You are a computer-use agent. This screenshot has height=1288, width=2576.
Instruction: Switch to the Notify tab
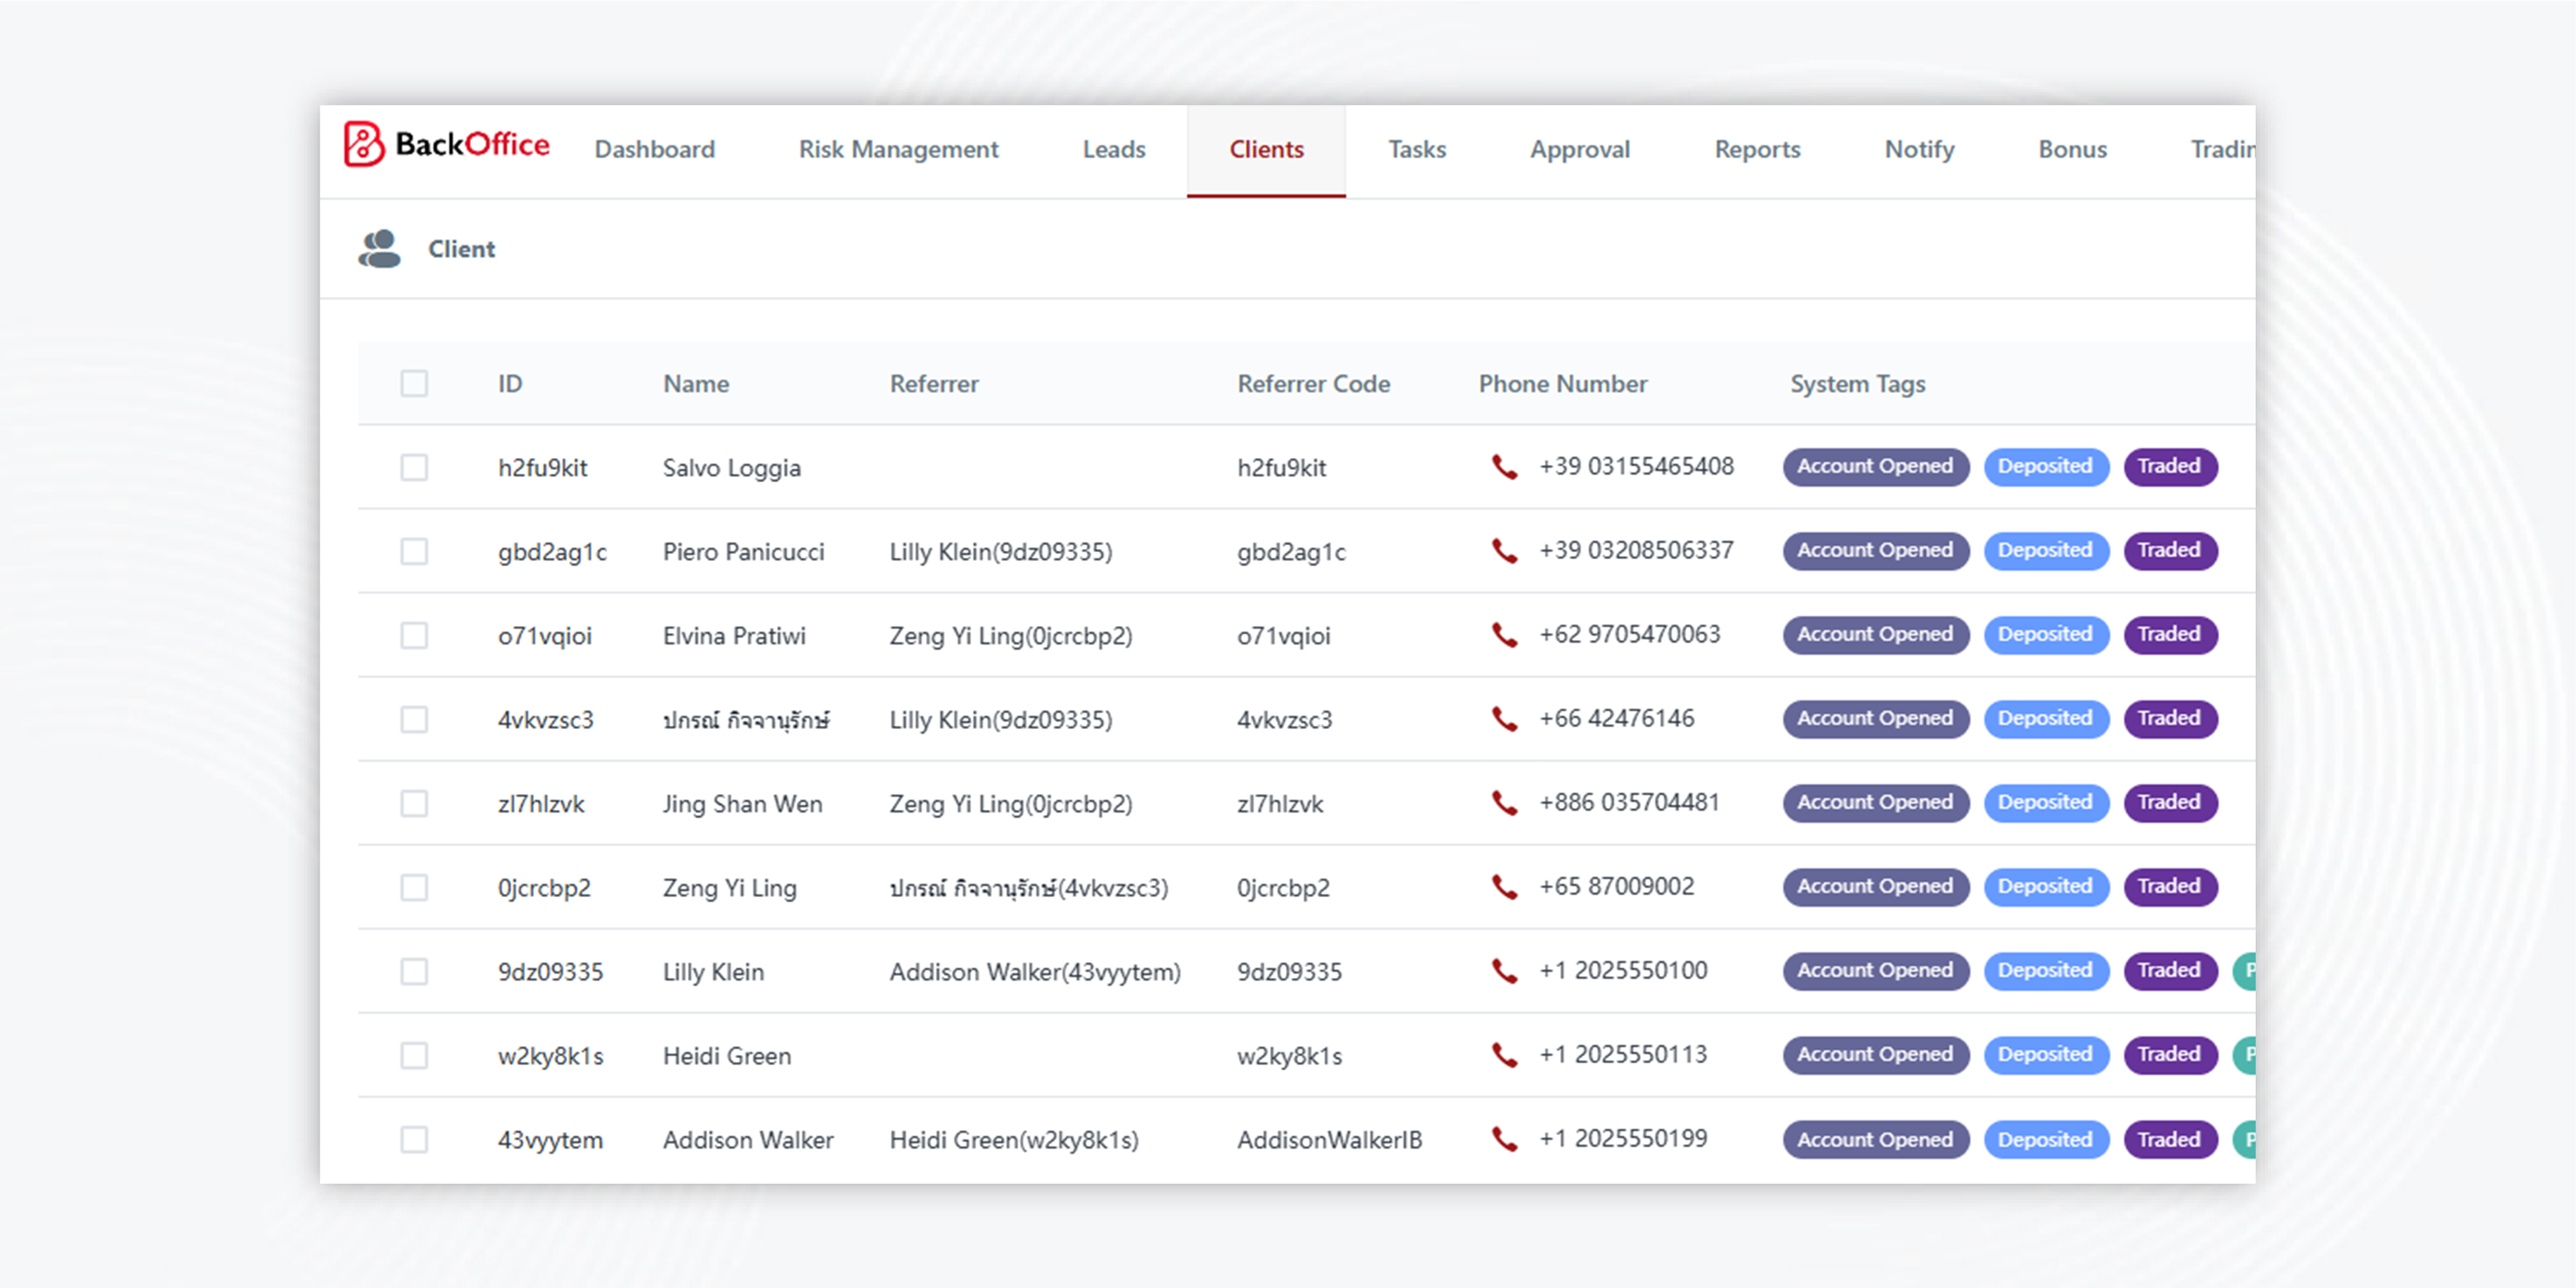pos(1919,150)
